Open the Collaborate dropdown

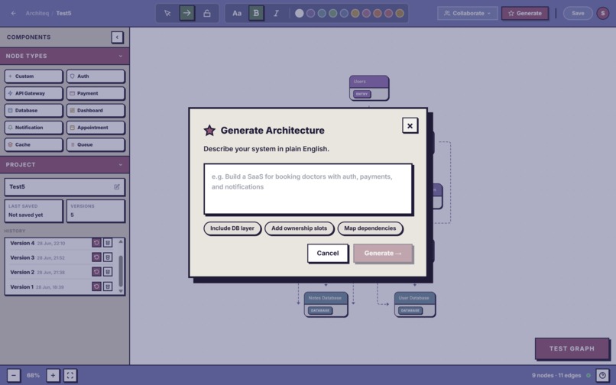tap(467, 13)
